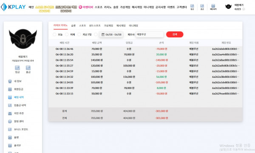Refresh the balance icon beside 4,023

pyautogui.click(x=244, y=9)
